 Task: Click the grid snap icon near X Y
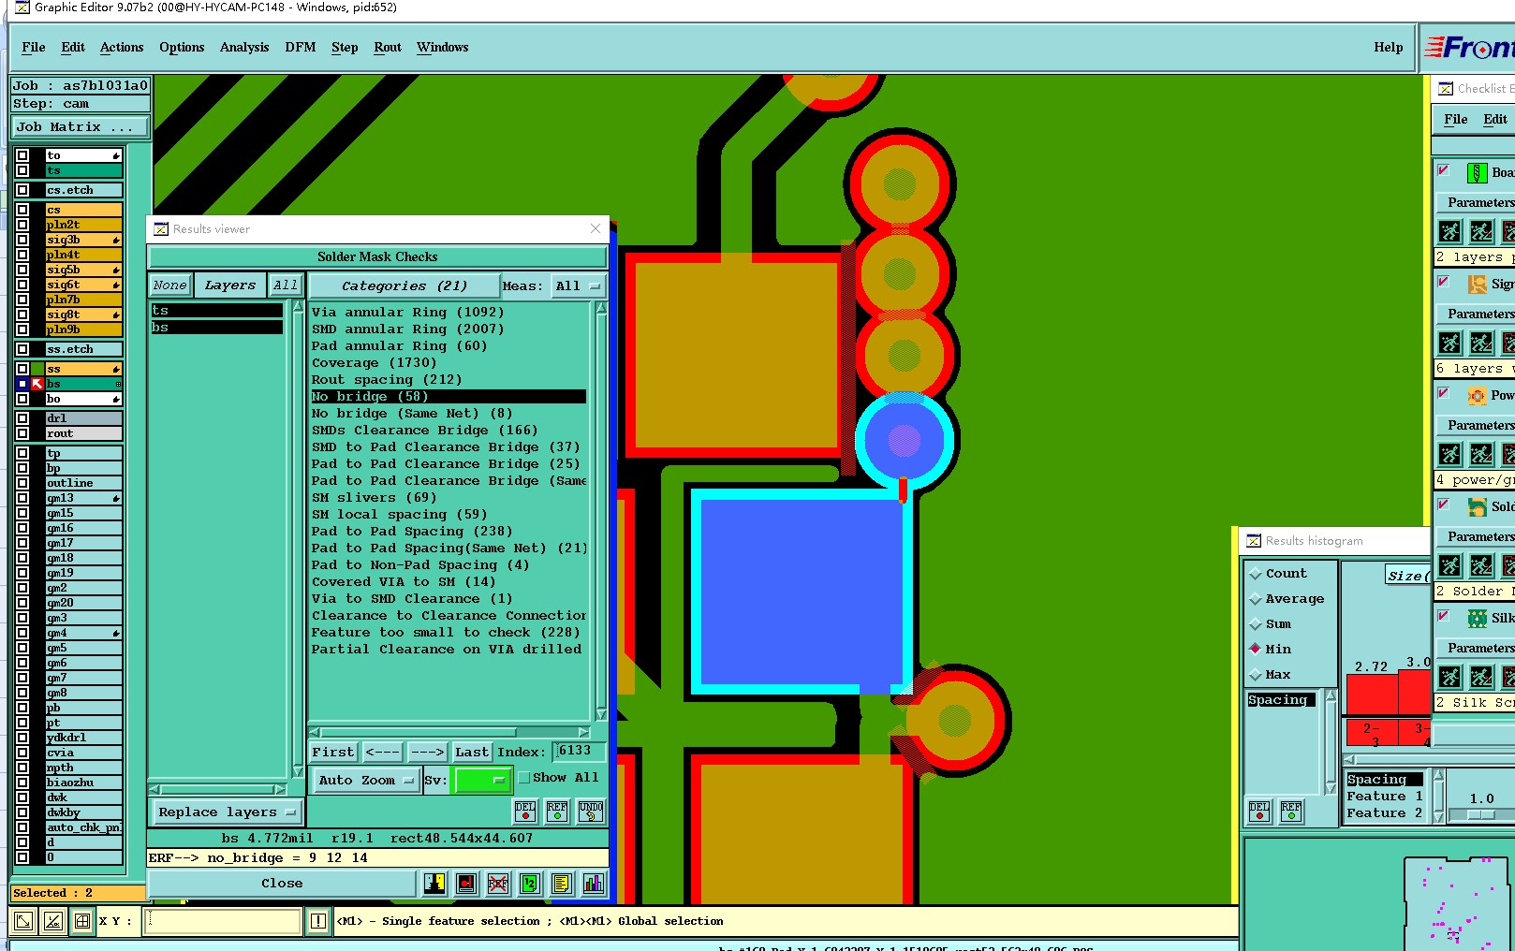coord(82,921)
